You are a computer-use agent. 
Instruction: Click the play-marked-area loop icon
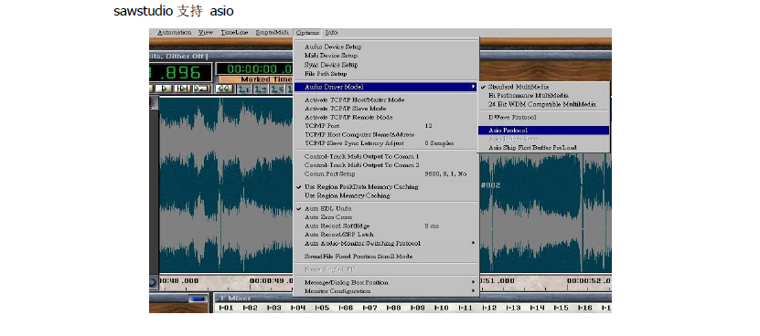pos(200,89)
